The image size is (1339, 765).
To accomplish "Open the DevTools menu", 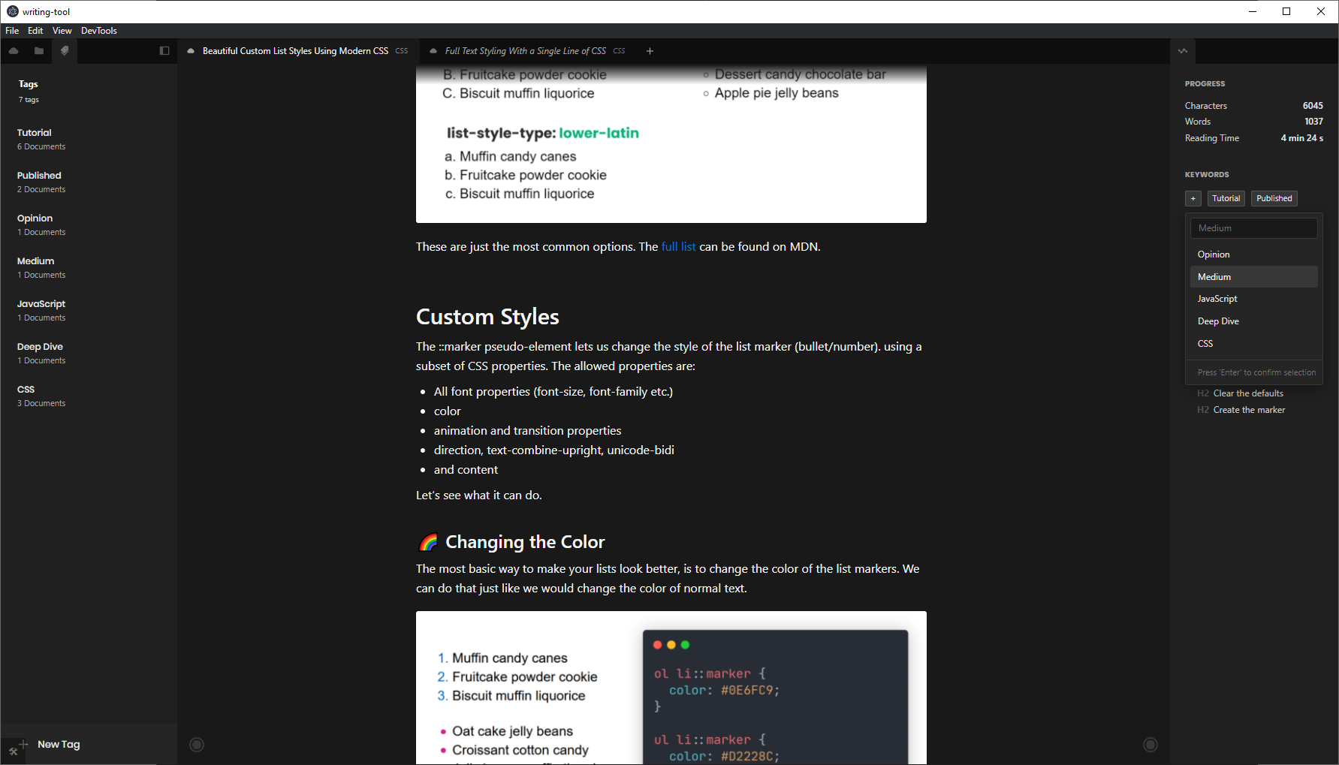I will point(98,31).
